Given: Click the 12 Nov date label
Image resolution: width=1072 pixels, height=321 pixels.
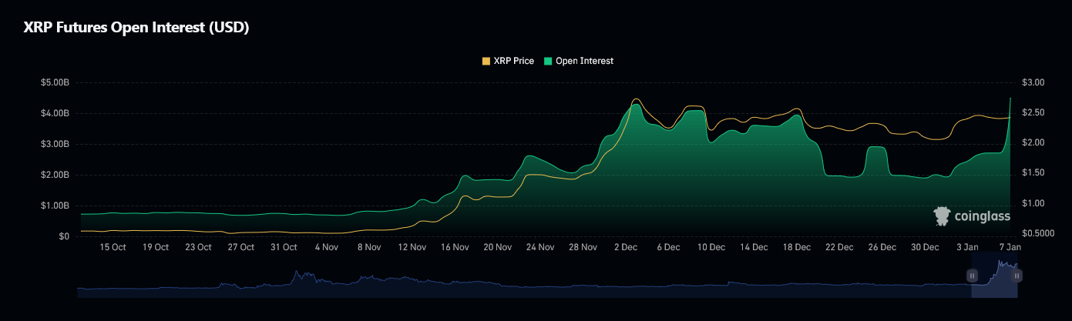Looking at the screenshot, I should [x=412, y=247].
